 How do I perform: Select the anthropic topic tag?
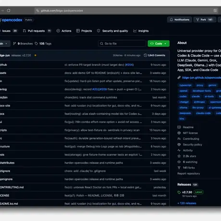(x=199, y=102)
